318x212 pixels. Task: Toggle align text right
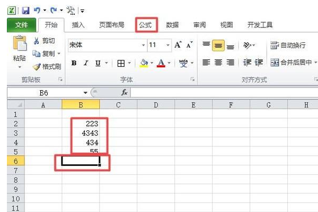[x=231, y=63]
